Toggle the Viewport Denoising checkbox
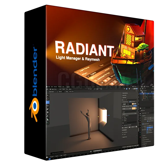The height and width of the screenshot is (166, 166). click(x=148, y=121)
